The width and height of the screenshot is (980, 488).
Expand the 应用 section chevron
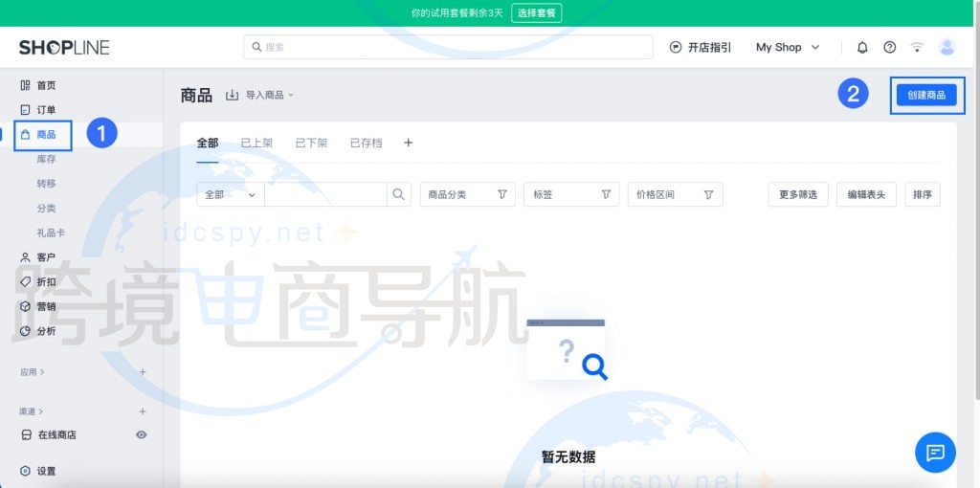point(42,372)
